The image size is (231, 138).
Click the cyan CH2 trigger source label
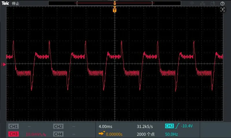(x=169, y=126)
